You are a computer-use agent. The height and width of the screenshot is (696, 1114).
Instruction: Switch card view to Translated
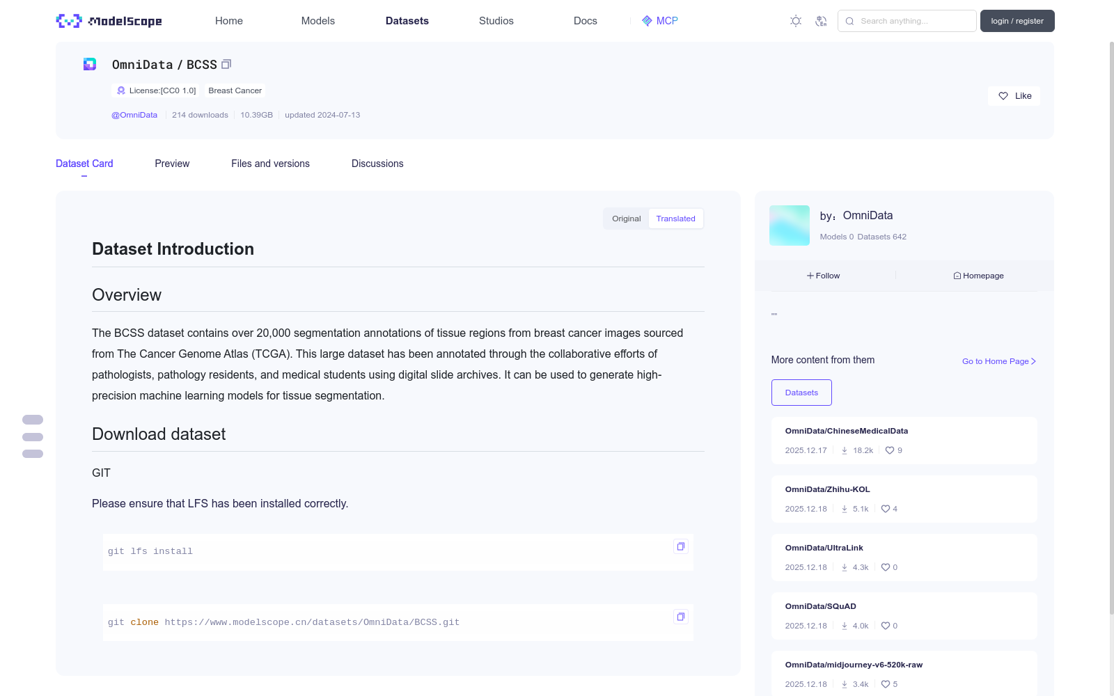click(x=675, y=219)
